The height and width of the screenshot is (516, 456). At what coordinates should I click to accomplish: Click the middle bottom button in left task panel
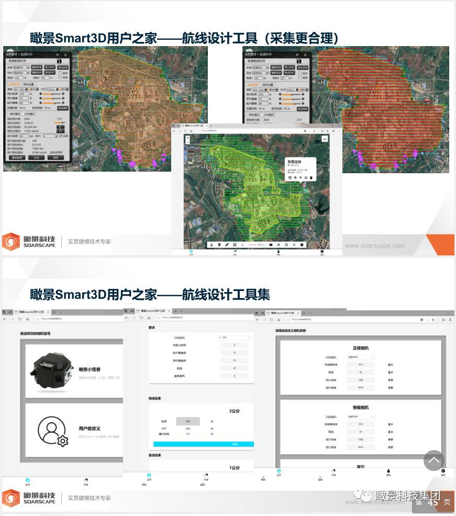point(36,158)
